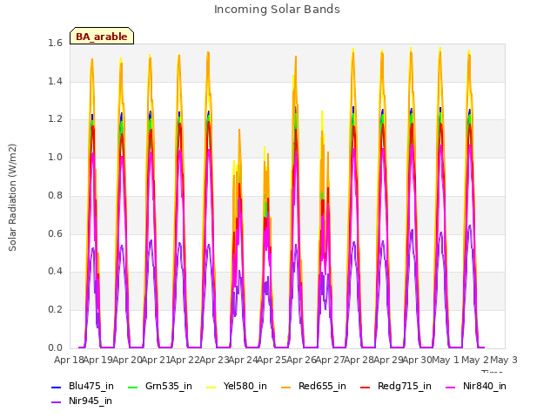Click the Apr 27 x-axis date label
The image size is (557, 418).
click(x=330, y=360)
